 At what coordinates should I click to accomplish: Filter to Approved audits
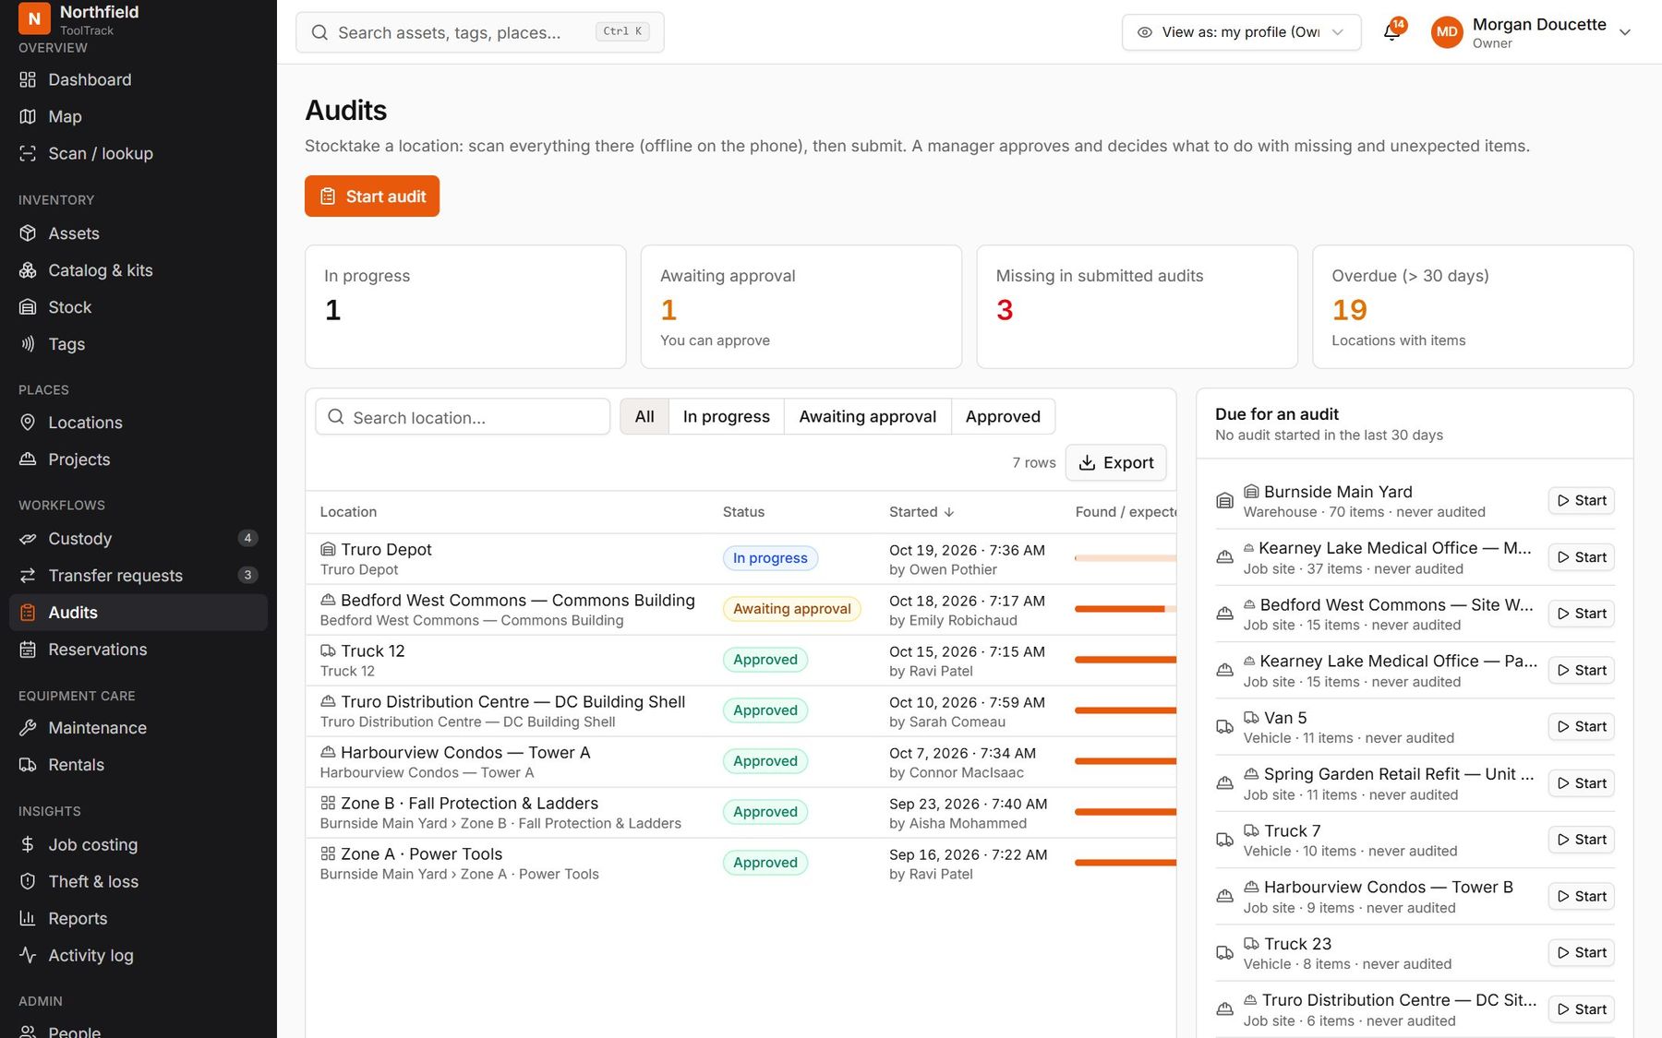coord(1003,417)
